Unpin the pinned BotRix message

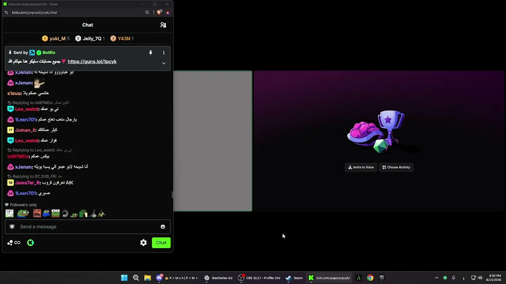(x=151, y=52)
